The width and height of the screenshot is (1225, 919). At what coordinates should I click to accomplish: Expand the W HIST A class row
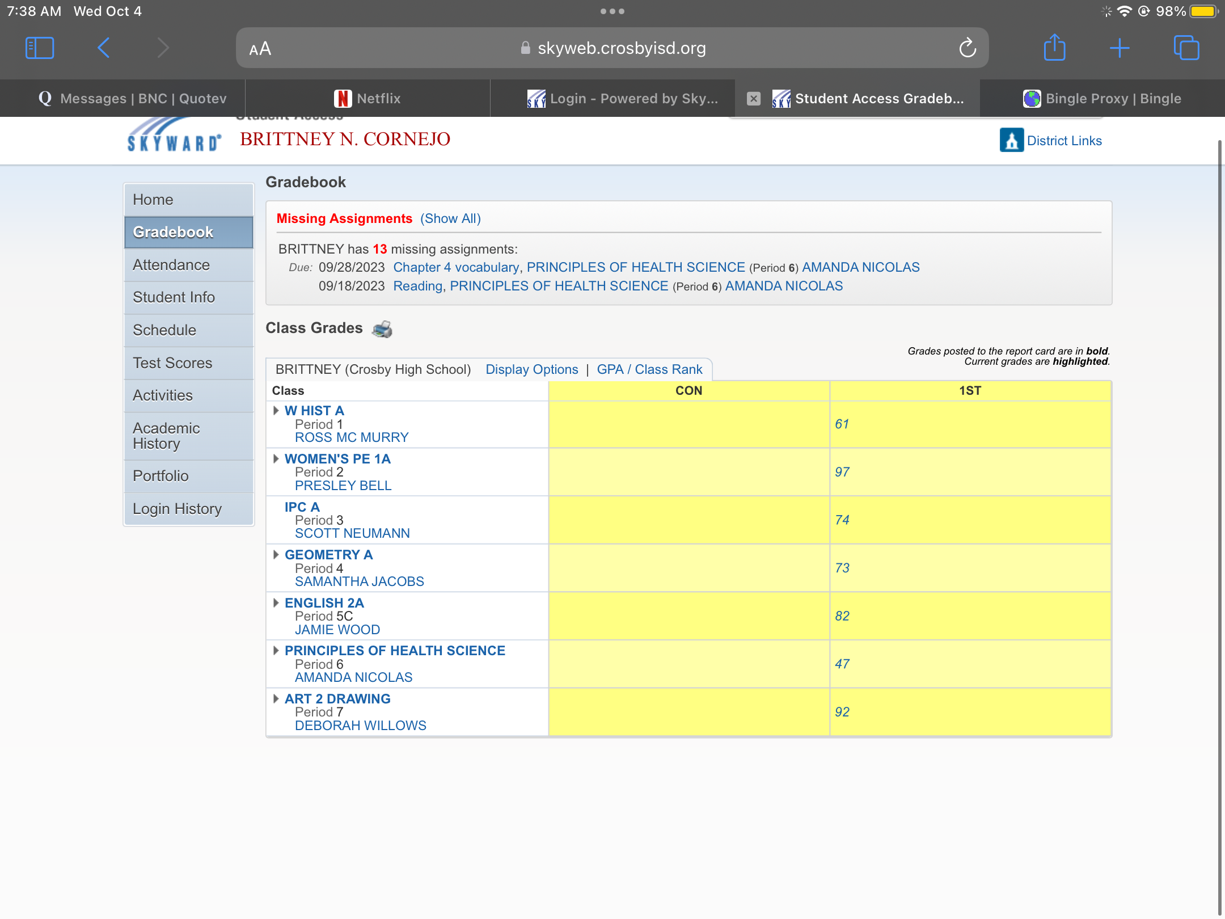click(276, 410)
